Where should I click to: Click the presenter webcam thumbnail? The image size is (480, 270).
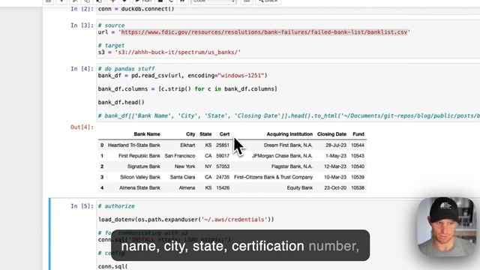click(x=446, y=227)
